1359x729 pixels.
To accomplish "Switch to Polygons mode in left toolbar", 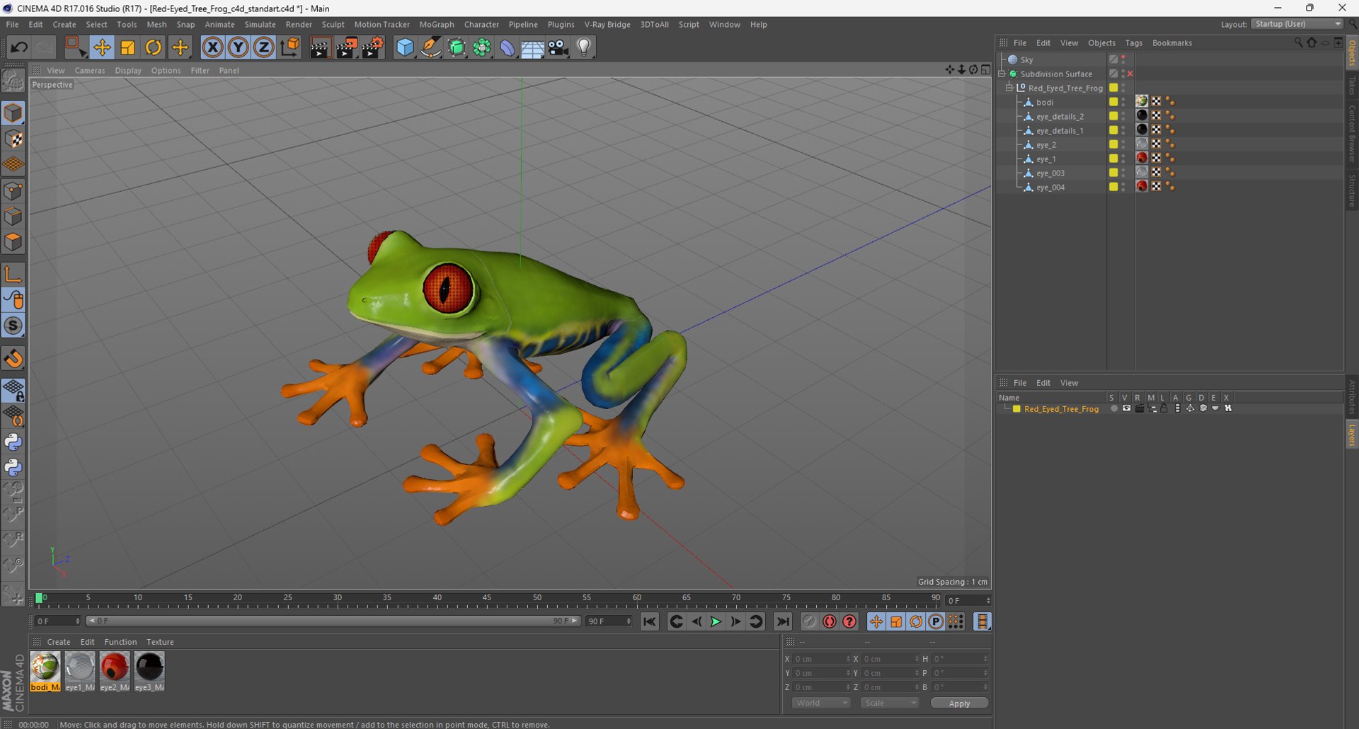I will (x=13, y=242).
